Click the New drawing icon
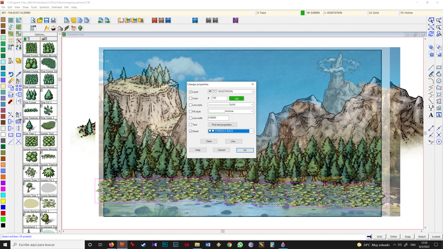The height and width of the screenshot is (249, 443). 33,20
